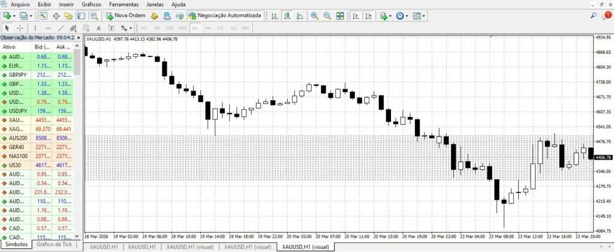Open the New Chart icon
614x252 pixels.
click(7, 16)
